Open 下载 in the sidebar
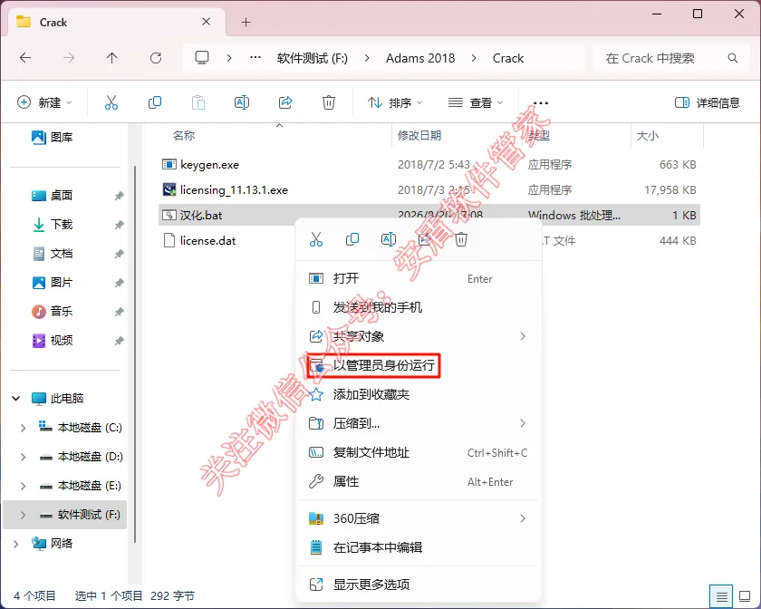 62,225
